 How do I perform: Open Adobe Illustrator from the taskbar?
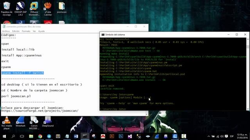click(112, 136)
